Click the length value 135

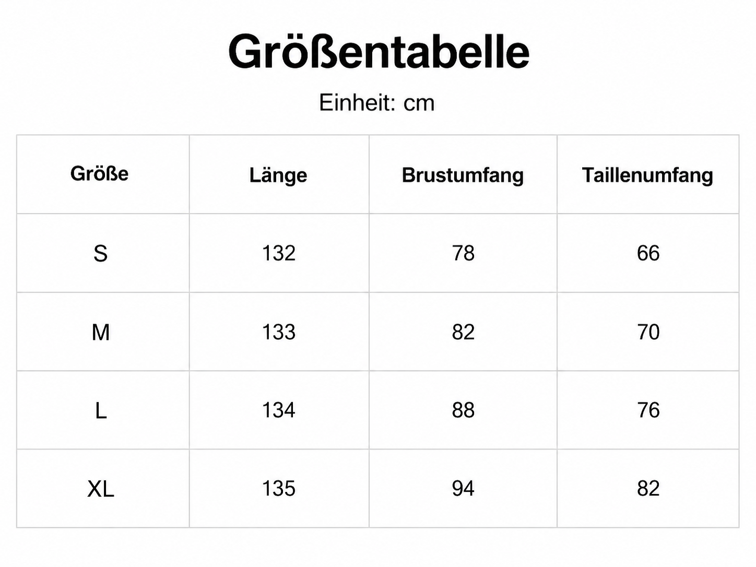pos(279,489)
